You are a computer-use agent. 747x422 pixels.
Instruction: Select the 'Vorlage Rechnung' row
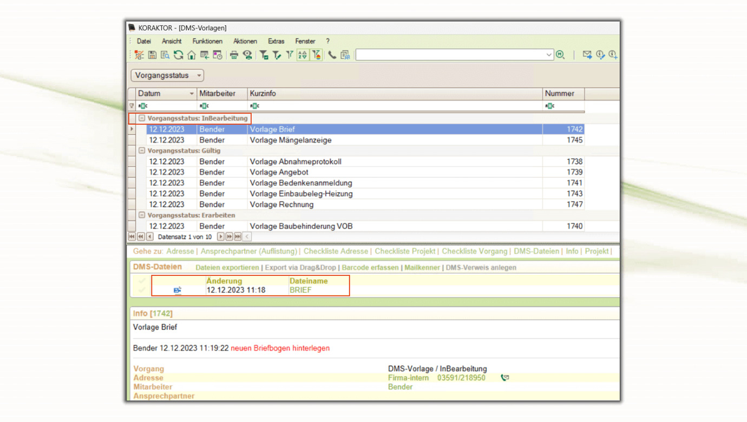281,205
